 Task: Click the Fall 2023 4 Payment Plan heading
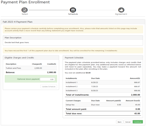18,22
